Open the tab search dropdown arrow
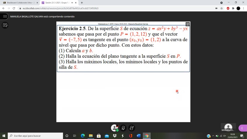The image size is (247, 139). [221, 3]
